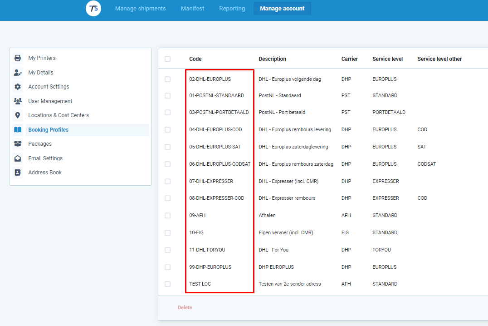Check the checkbox next to 09-AFH
Image resolution: width=488 pixels, height=326 pixels.
coord(167,215)
